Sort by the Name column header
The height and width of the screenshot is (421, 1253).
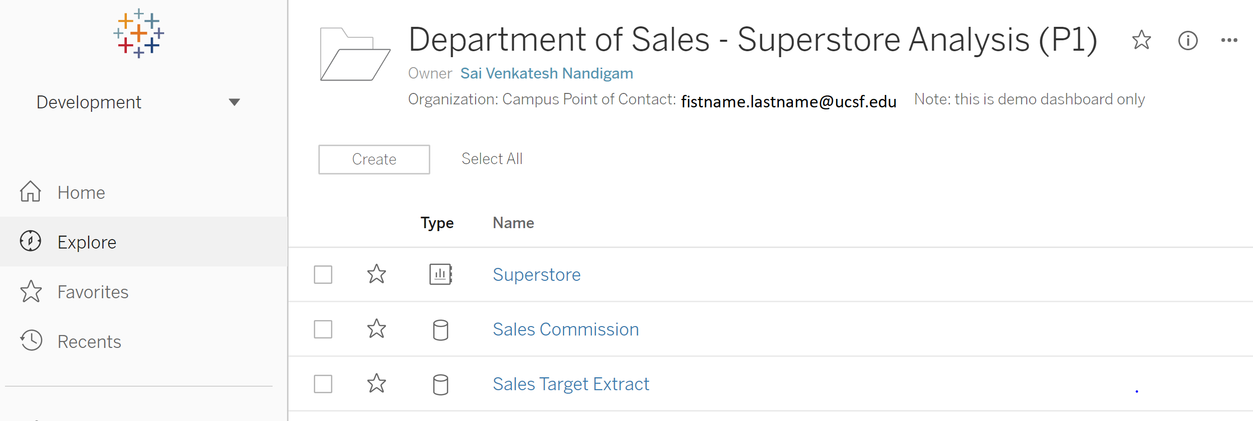pos(513,223)
